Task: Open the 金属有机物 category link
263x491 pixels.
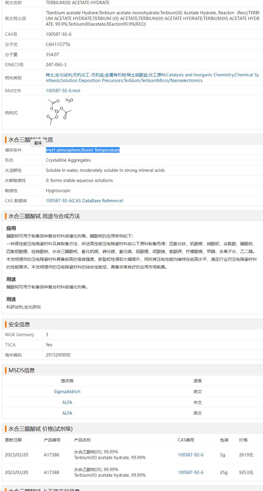Action: pyautogui.click(x=115, y=75)
